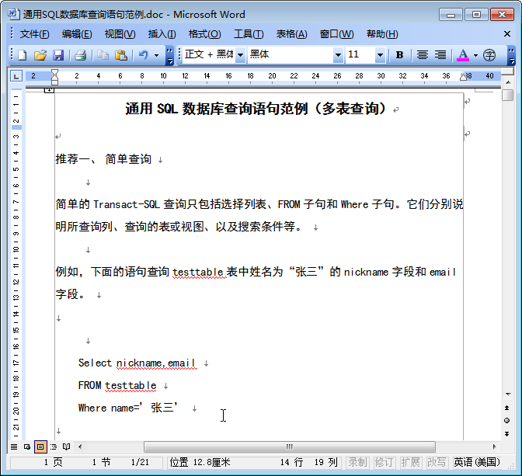Open the style dropdown 正文 + 黑体

[x=240, y=54]
